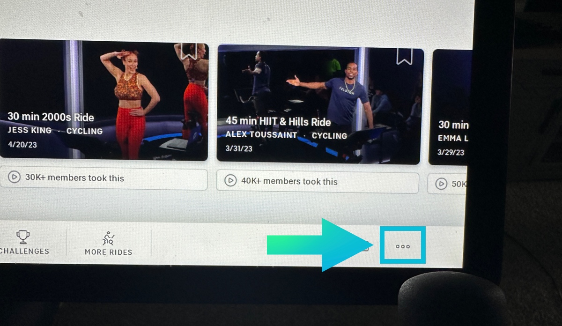Bookmark the 45 min HIIT & Hills Ride
This screenshot has height=326, width=562.
pos(404,56)
